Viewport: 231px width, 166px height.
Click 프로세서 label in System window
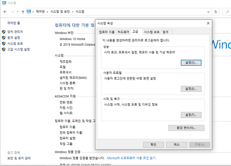click(66, 72)
